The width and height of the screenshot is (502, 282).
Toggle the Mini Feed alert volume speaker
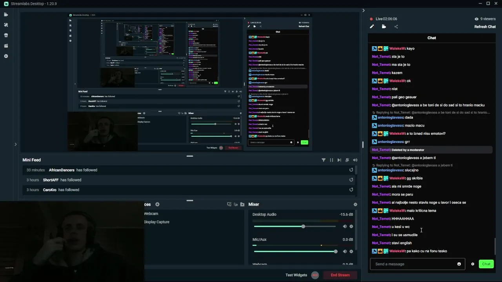tap(355, 160)
